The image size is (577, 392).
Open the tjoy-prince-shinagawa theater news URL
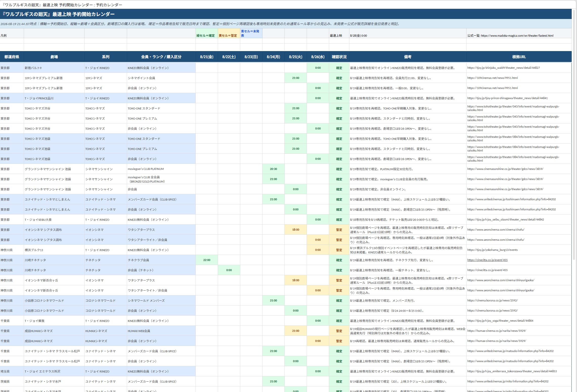508,98
